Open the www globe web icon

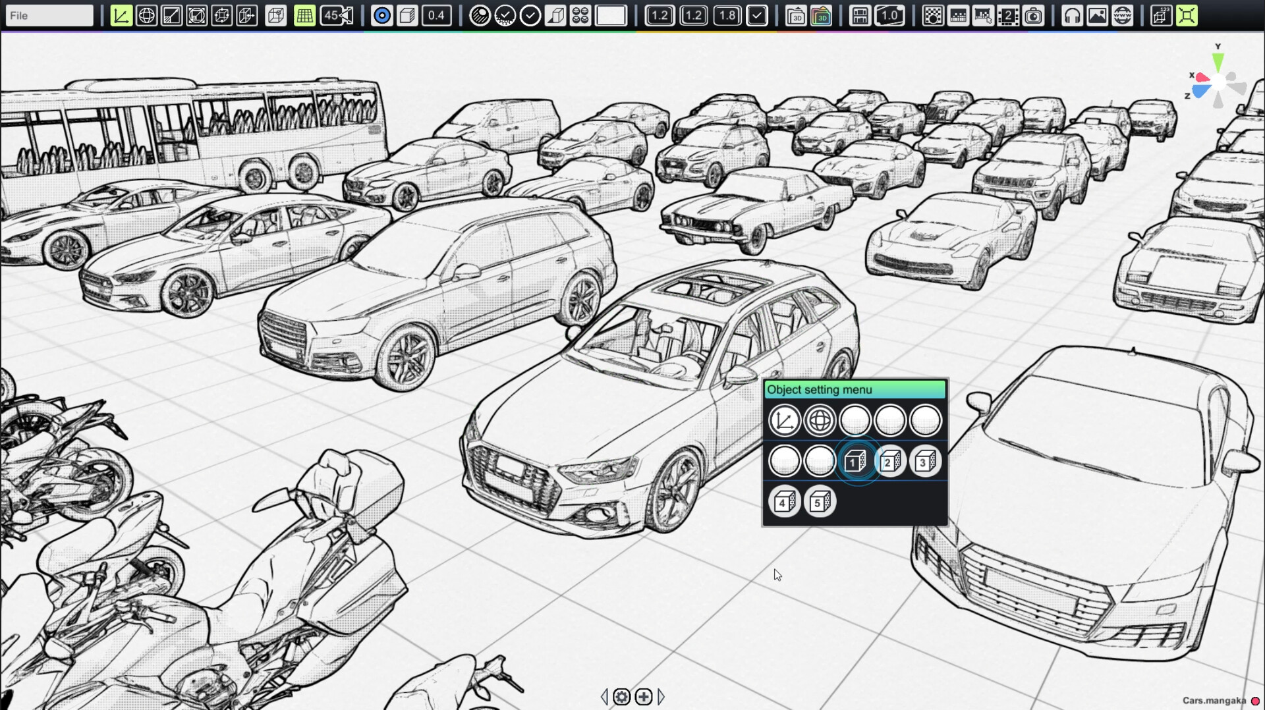1122,15
